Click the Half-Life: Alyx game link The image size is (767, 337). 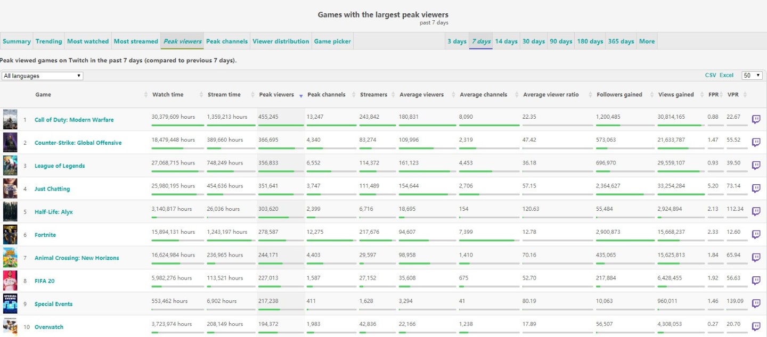[x=54, y=212]
